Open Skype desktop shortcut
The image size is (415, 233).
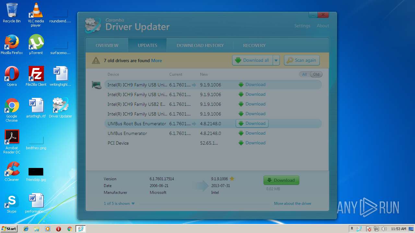click(12, 203)
